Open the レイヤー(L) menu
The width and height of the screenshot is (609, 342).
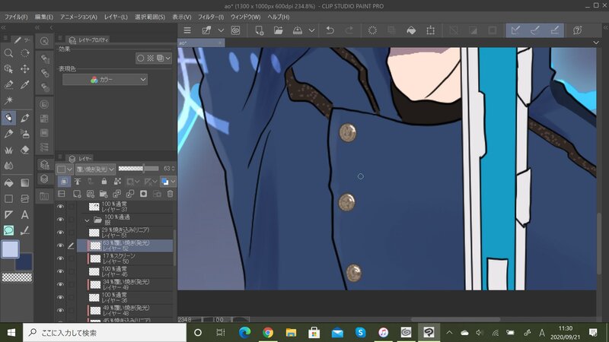(x=116, y=17)
